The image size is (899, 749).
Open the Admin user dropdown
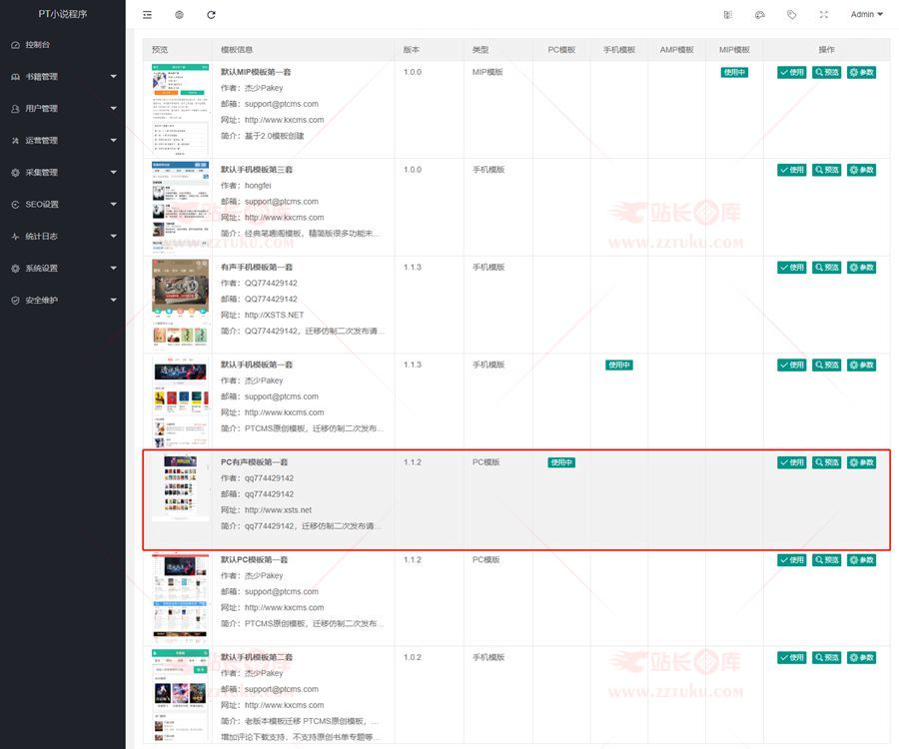coord(866,15)
